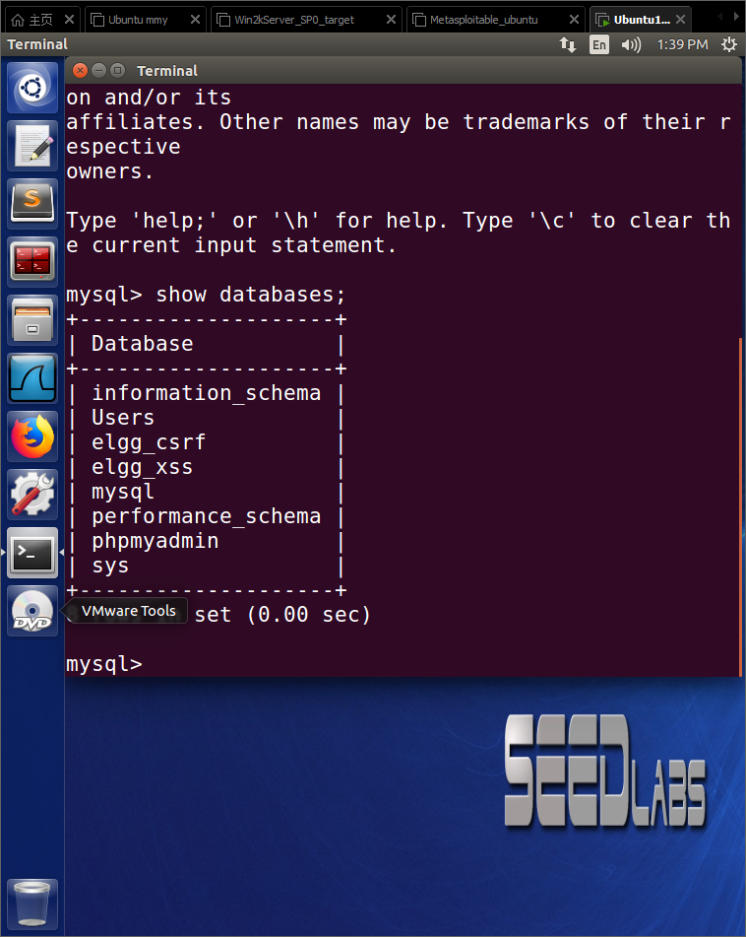Minimize the Terminal window
Viewport: 746px width, 937px height.
click(x=99, y=71)
